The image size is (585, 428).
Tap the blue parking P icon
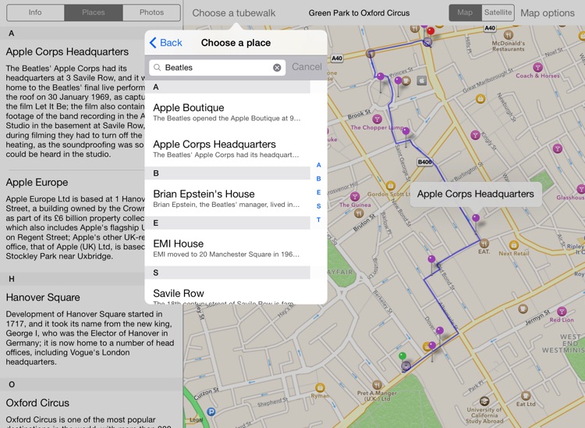pos(211,412)
